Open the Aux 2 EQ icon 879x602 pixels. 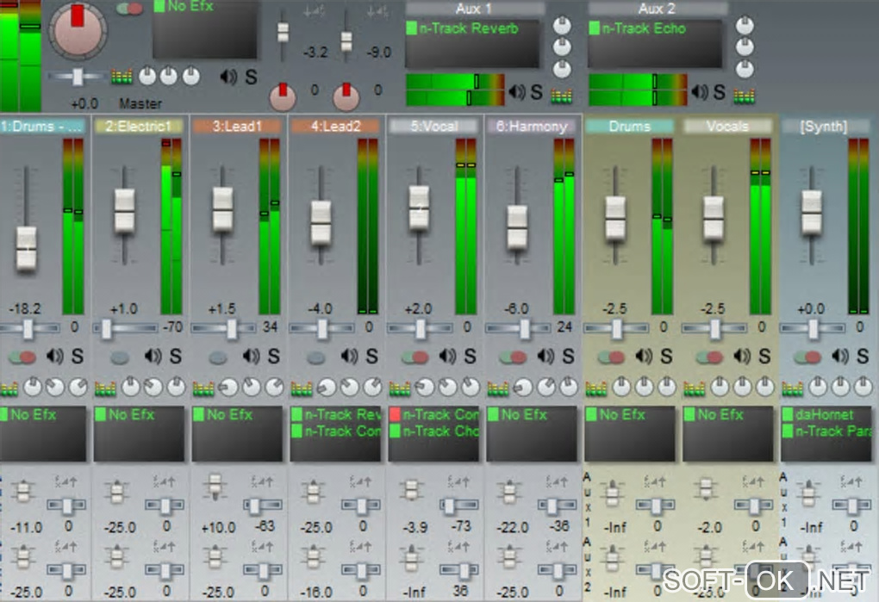tap(744, 96)
